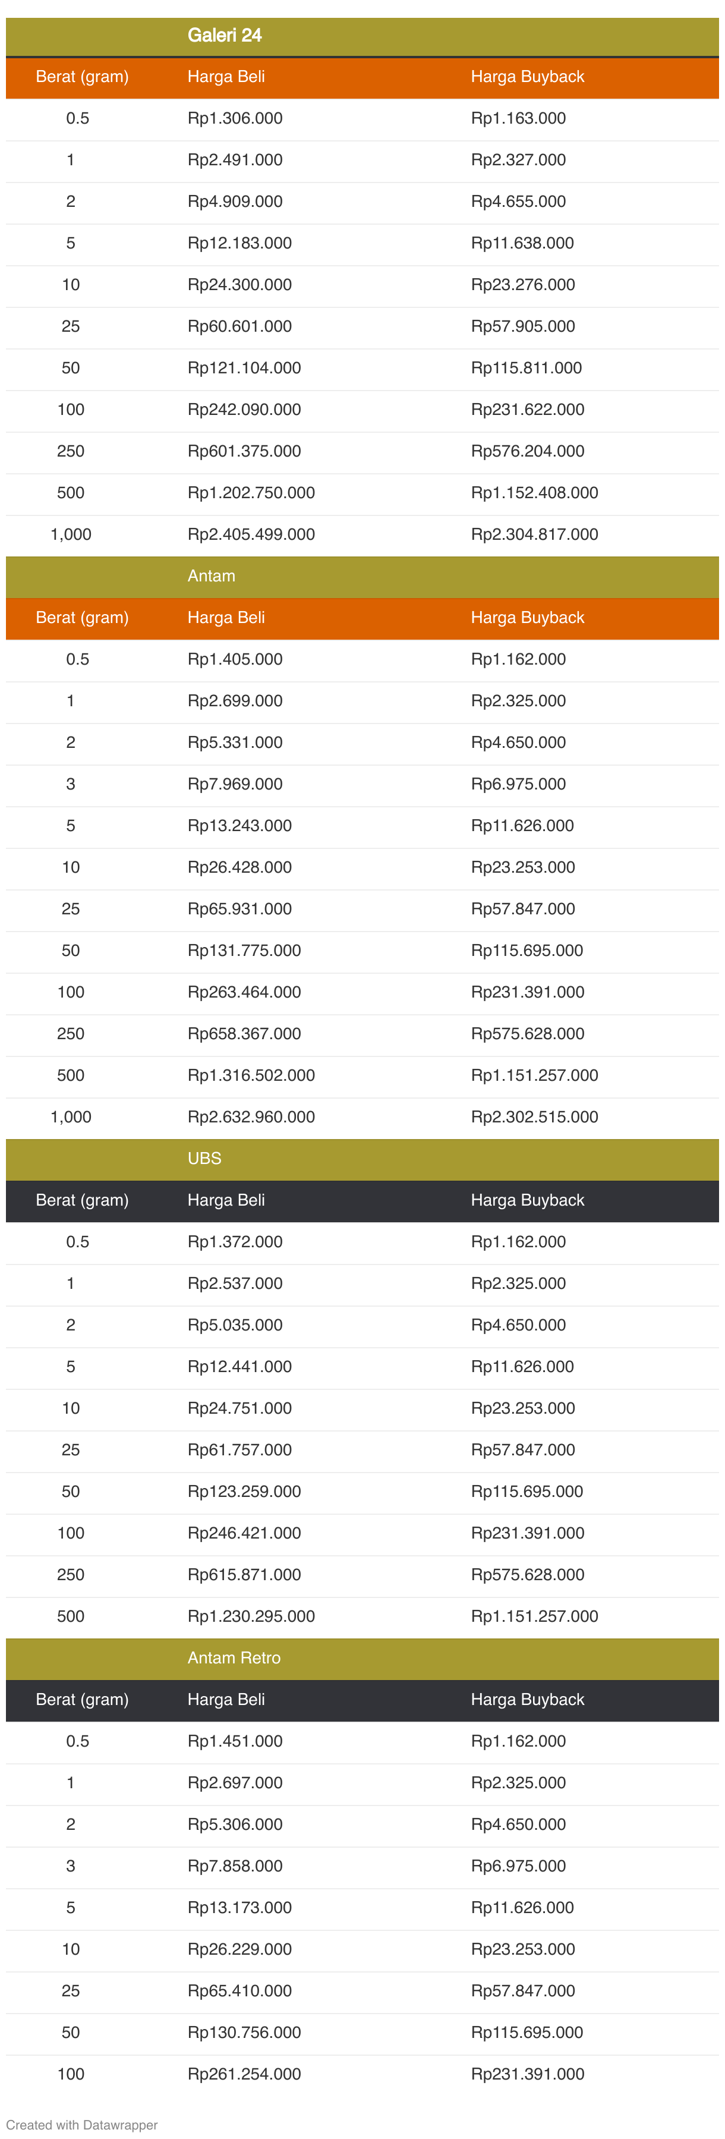The image size is (725, 2139).
Task: Click the UBS section heading
Action: (204, 1158)
